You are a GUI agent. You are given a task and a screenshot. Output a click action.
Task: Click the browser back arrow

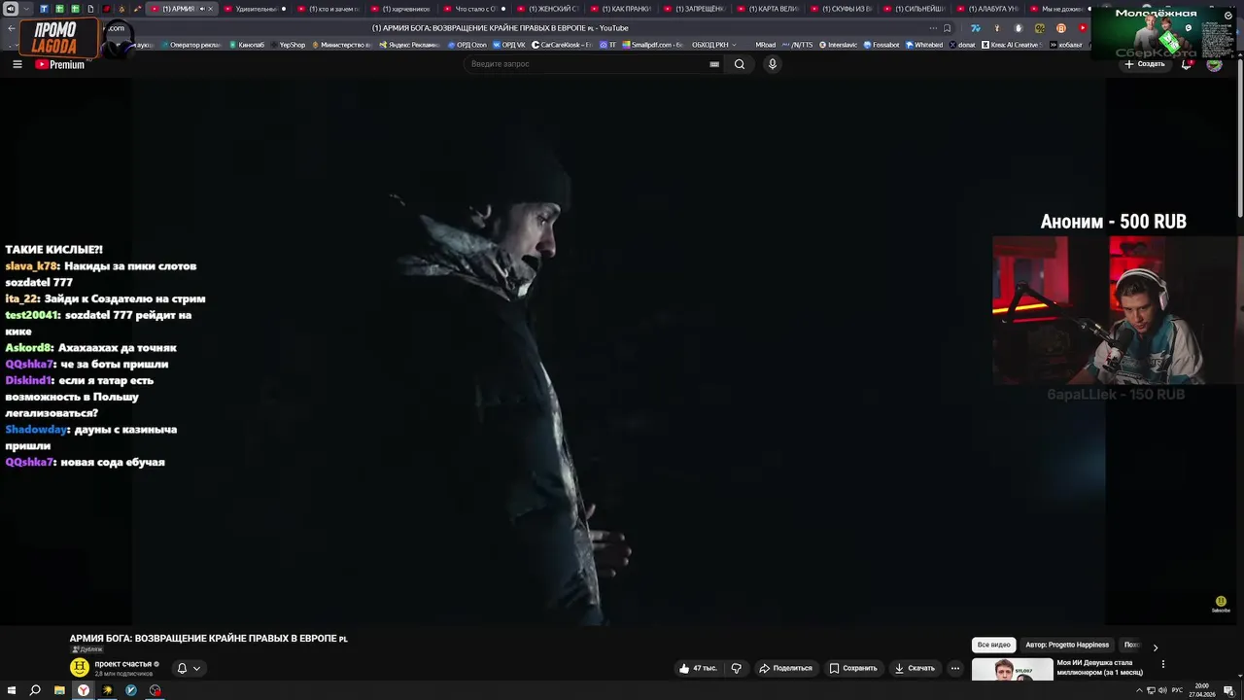pos(12,28)
